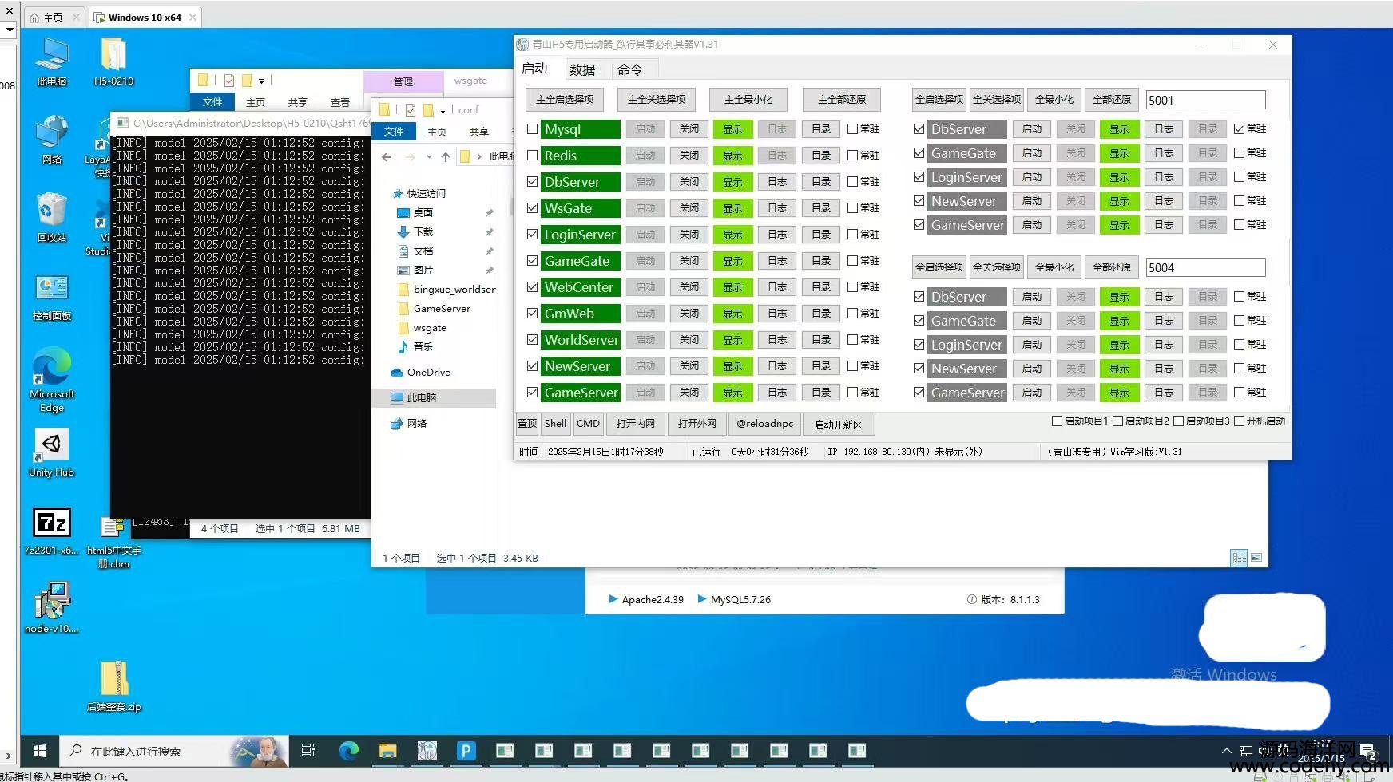This screenshot has width=1393, height=782.
Task: Open quick access toolbar dropdown in conf window
Action: [x=443, y=110]
